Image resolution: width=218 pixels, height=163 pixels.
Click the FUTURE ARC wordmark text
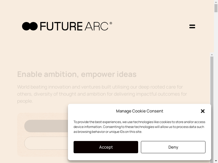74,26
